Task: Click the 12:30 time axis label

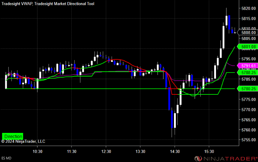Action: 106,152
